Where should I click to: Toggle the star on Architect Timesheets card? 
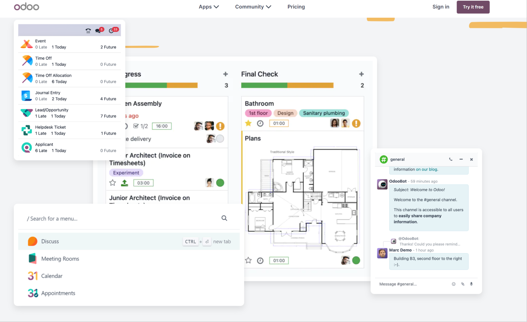pos(113,183)
